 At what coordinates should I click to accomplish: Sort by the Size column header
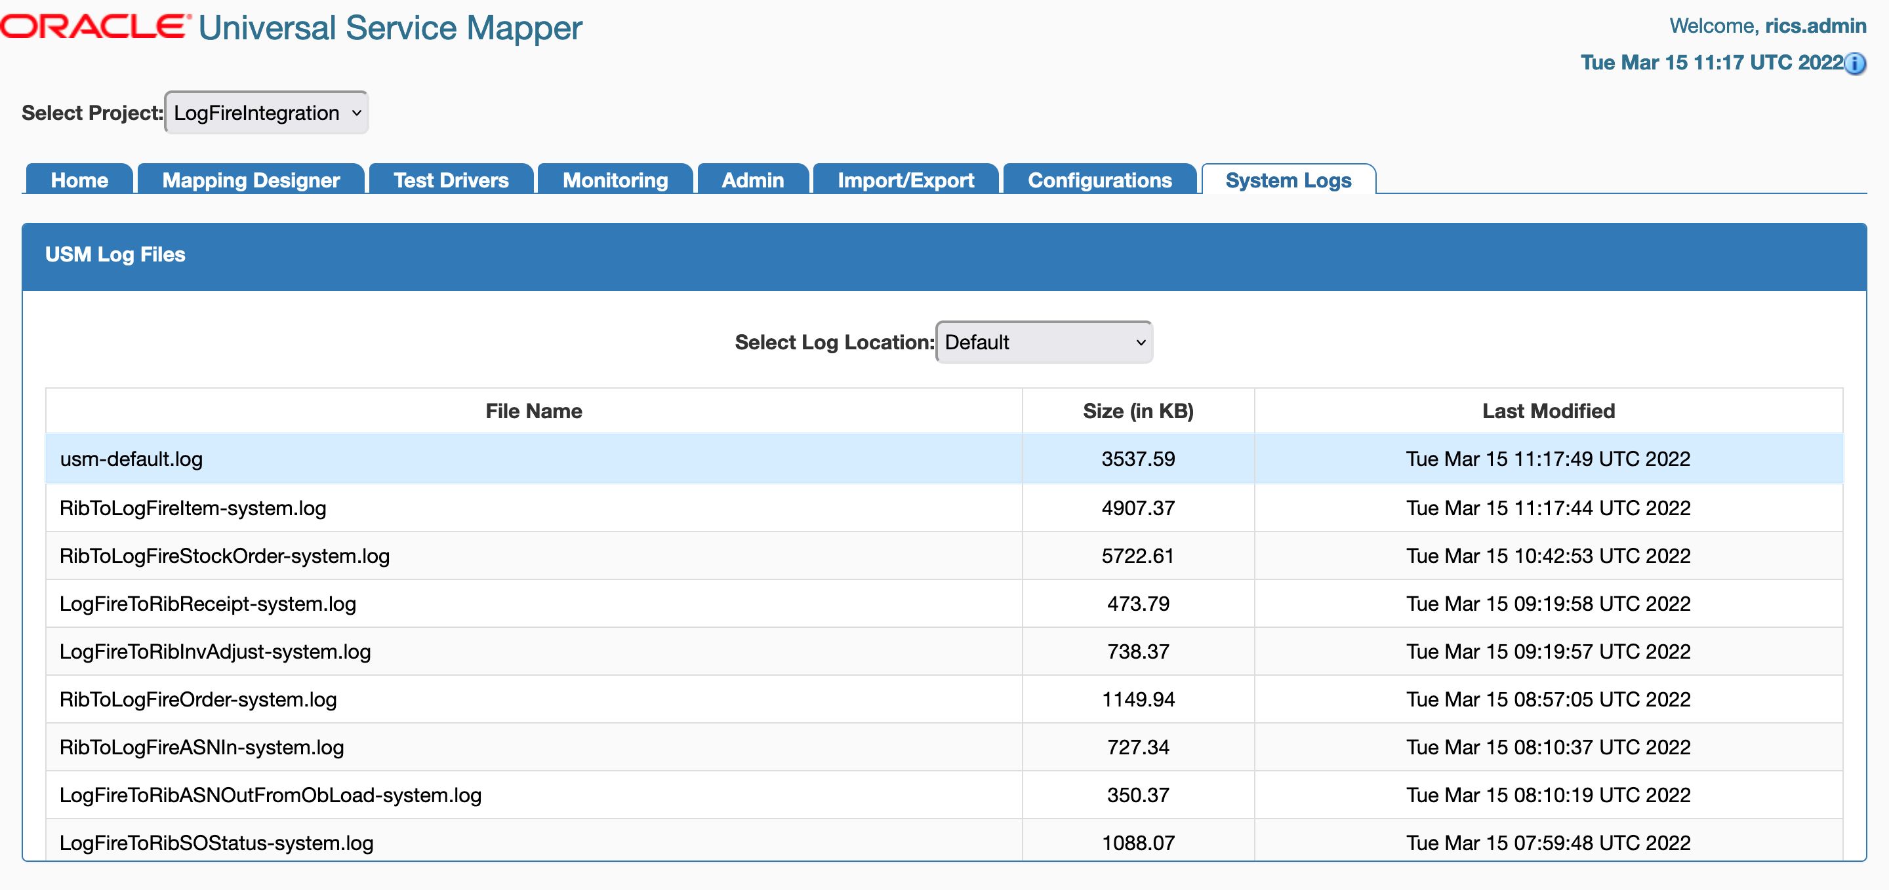coord(1137,411)
